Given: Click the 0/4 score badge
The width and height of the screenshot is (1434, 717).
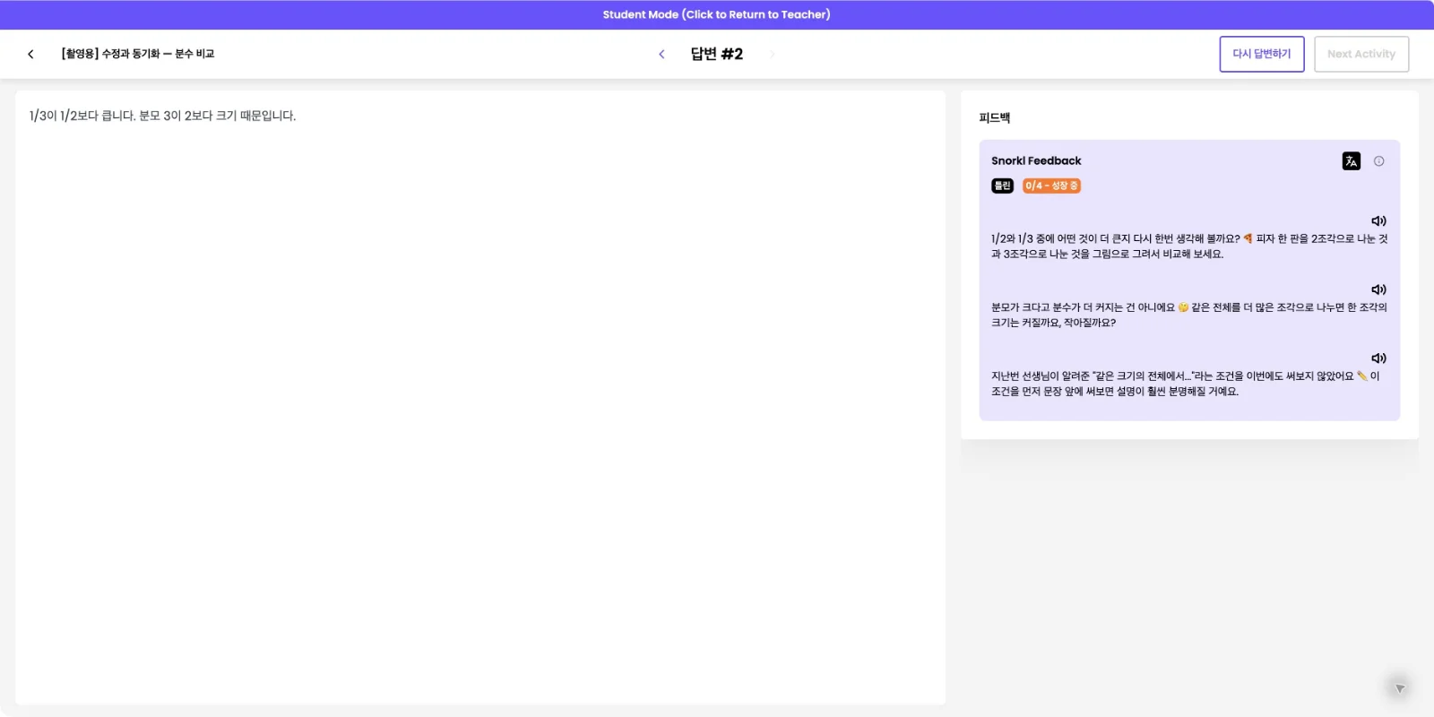Looking at the screenshot, I should pyautogui.click(x=1051, y=186).
